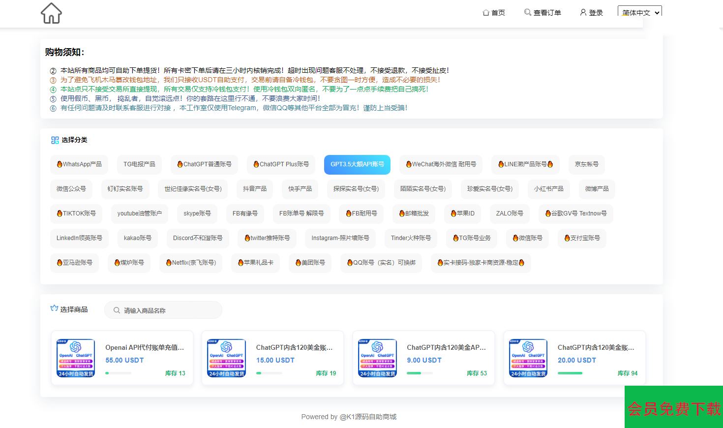Open the 20.00 USDT product thumbnail
This screenshot has height=428, width=723.
(528, 358)
